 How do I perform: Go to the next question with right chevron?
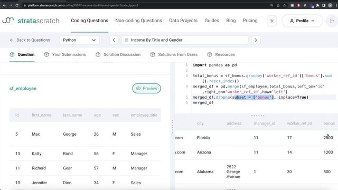tap(256, 40)
